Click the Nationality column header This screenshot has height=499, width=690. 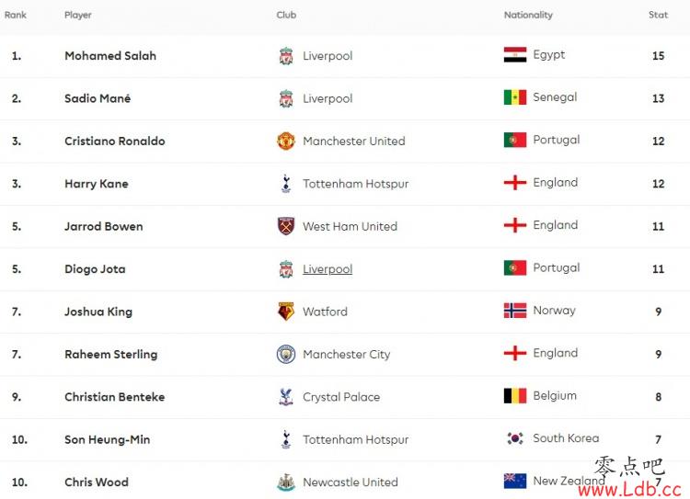tap(528, 15)
